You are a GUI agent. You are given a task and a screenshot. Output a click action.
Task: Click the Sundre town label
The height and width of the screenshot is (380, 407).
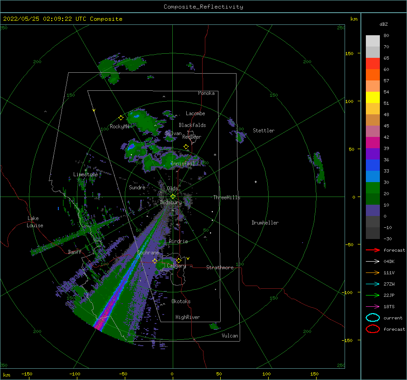tap(137, 187)
